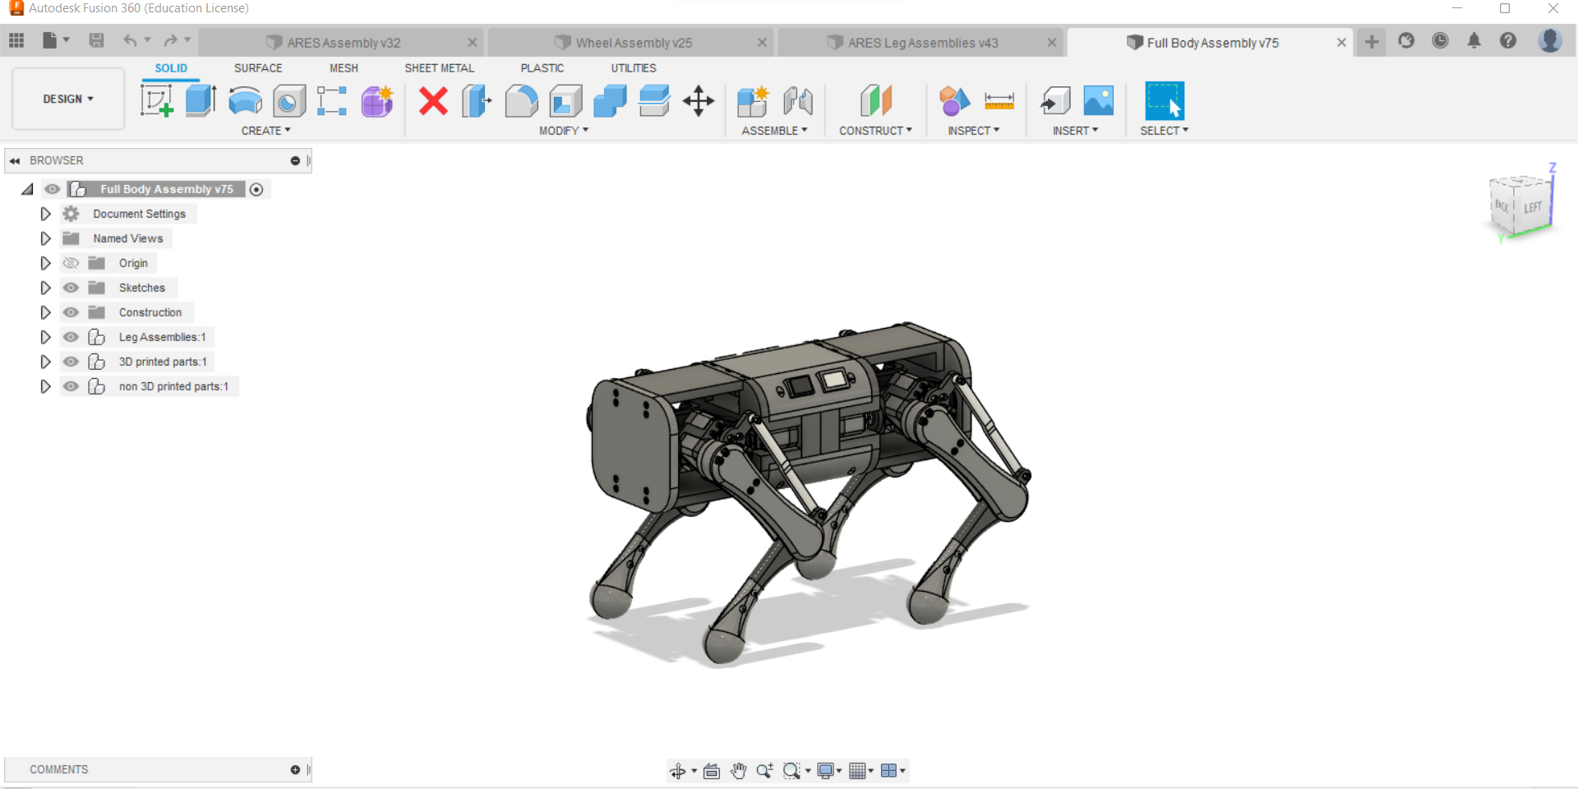Viewport: 1578px width, 789px height.
Task: Activate the Extrude tool
Action: [200, 101]
